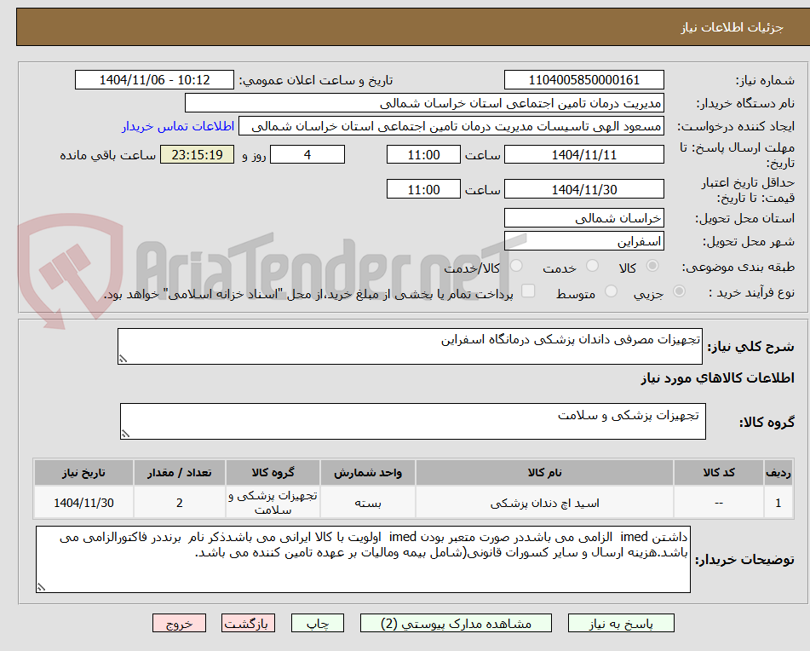This screenshot has height=651, width=810.
Task: Click the 1404/11/30 اعتبار قیمت date field
Action: click(585, 188)
